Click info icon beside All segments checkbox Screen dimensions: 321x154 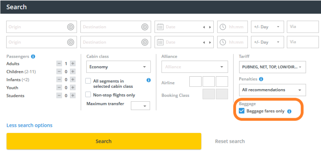148,81
